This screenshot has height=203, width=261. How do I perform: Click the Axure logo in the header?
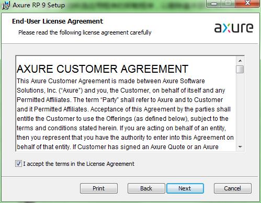[x=234, y=28]
